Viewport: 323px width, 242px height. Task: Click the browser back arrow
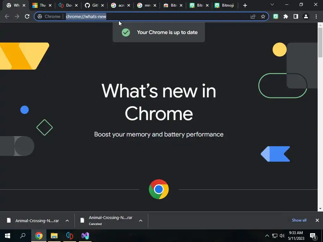[x=7, y=16]
